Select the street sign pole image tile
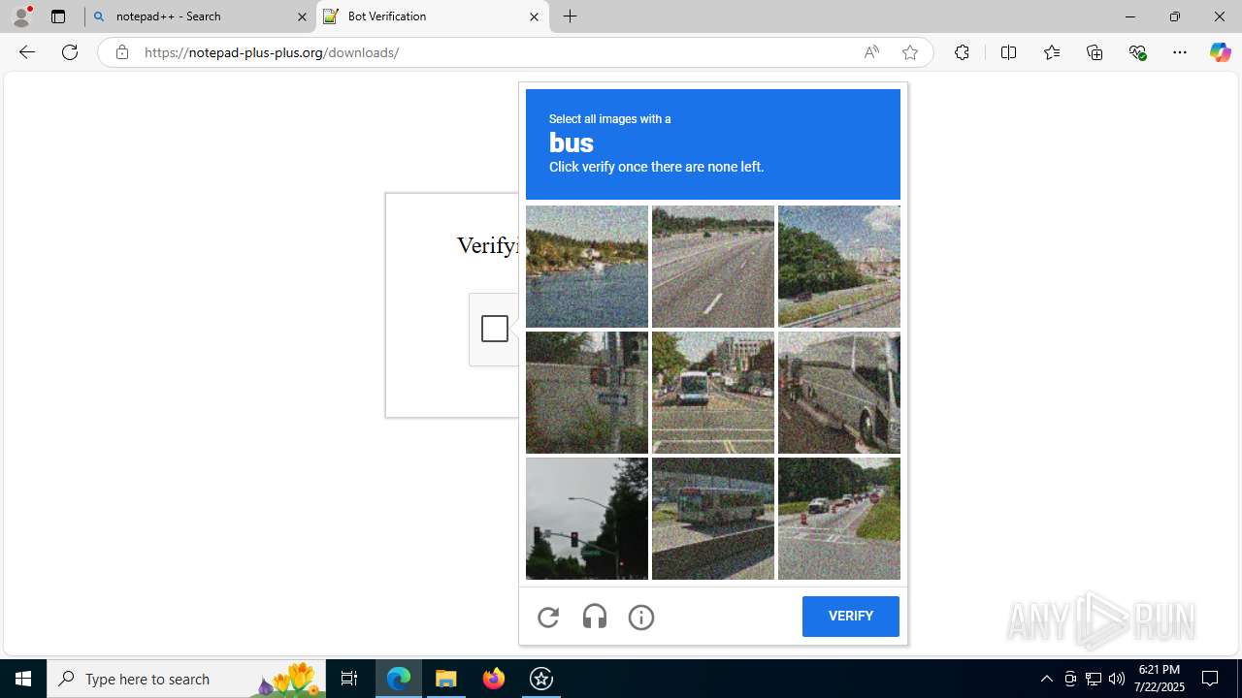This screenshot has width=1242, height=698. click(x=587, y=393)
